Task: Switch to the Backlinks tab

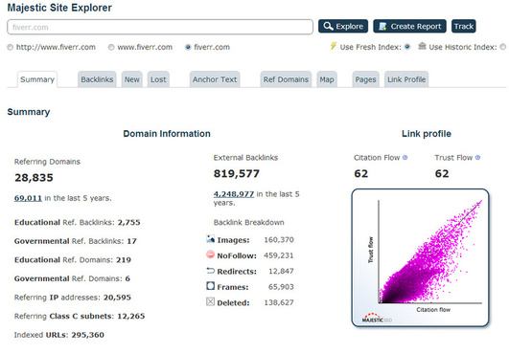Action: pyautogui.click(x=97, y=79)
